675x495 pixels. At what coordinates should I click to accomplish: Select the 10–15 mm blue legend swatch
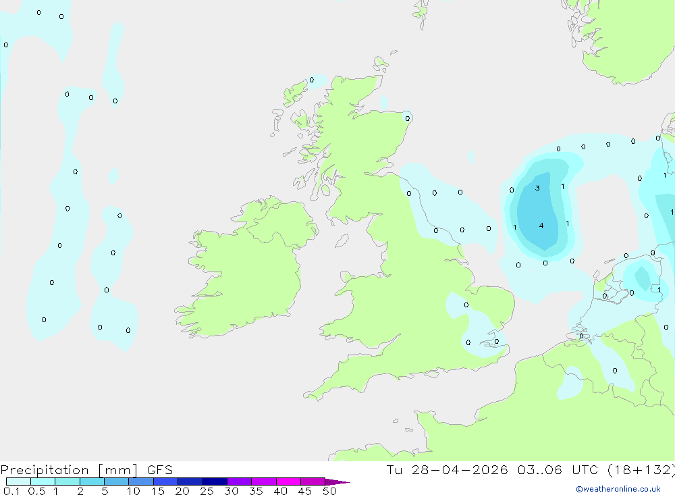(141, 481)
